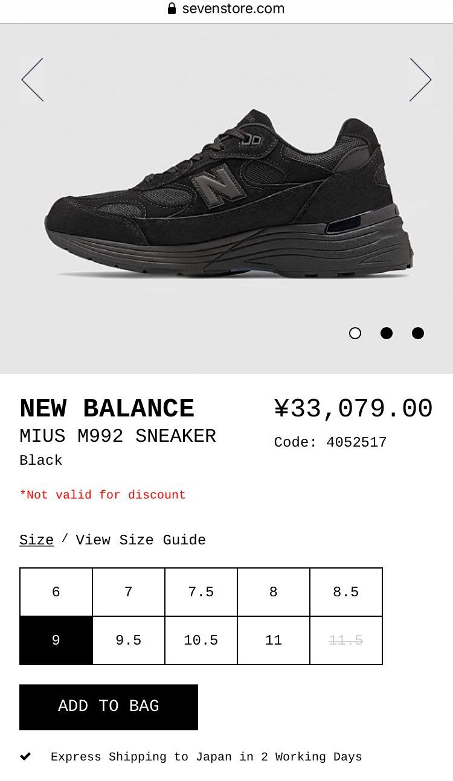This screenshot has height=781, width=453.
Task: Select the second carousel dot indicator
Action: click(387, 333)
